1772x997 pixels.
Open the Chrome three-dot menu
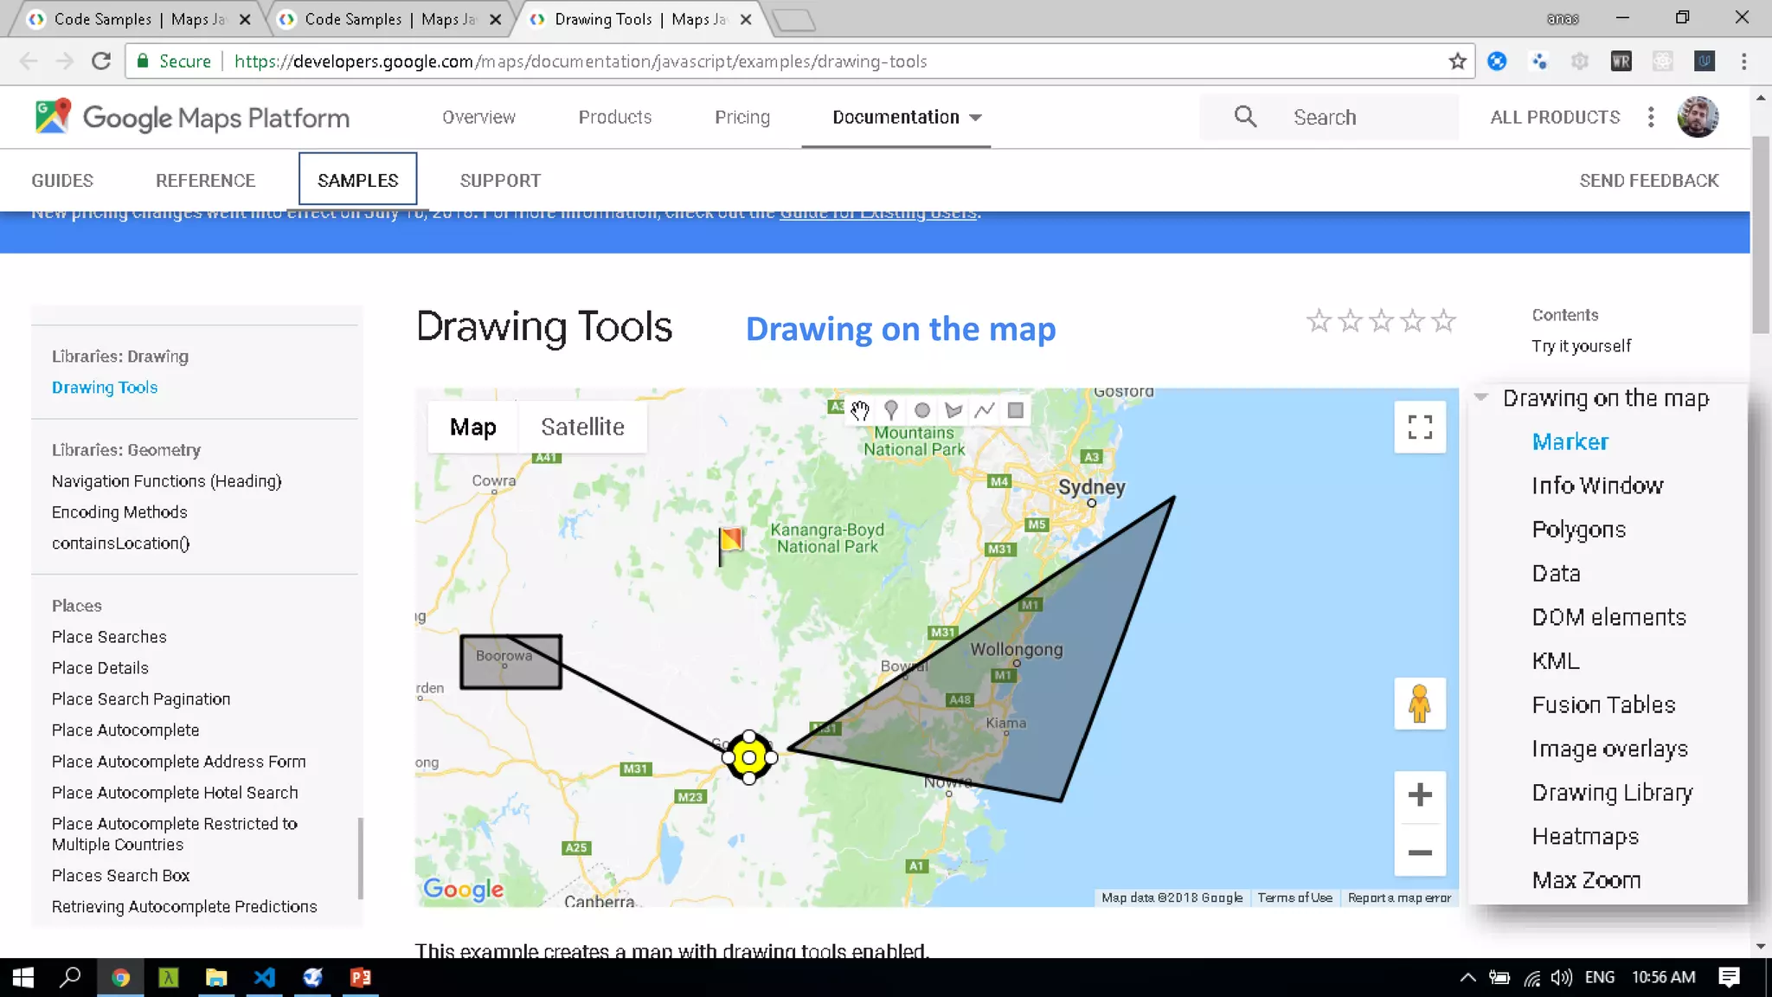[1743, 61]
